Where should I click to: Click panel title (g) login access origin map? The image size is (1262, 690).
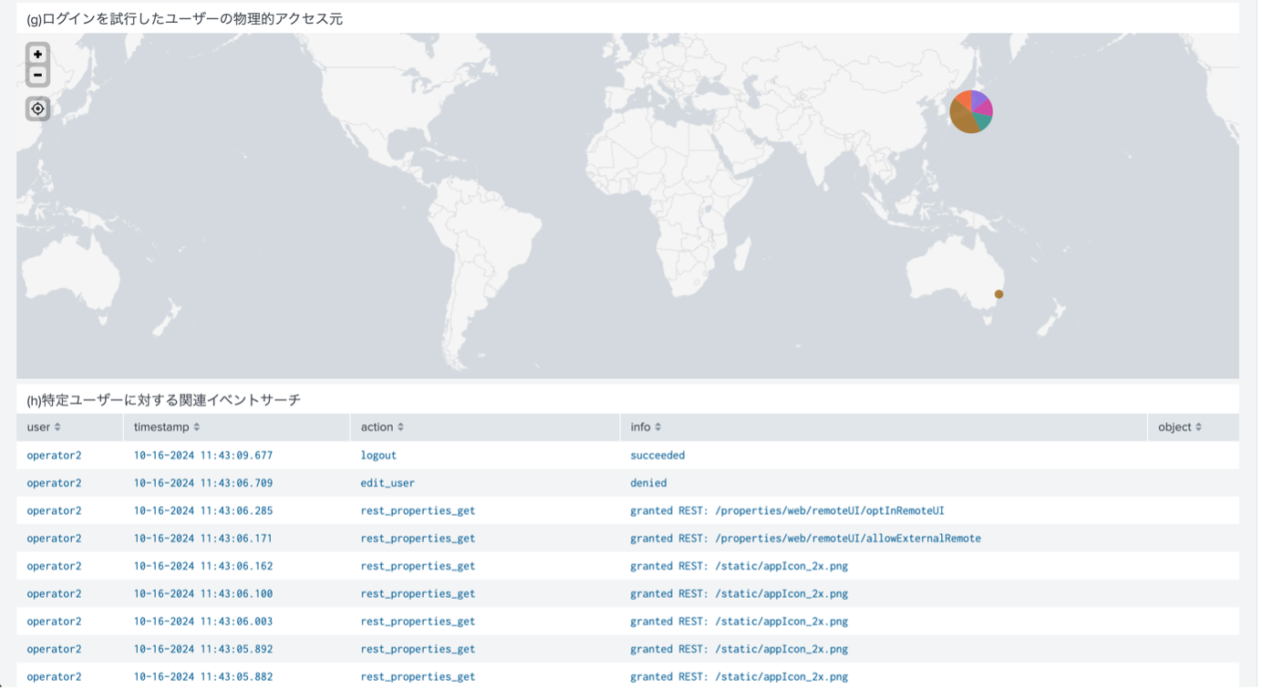tap(185, 18)
